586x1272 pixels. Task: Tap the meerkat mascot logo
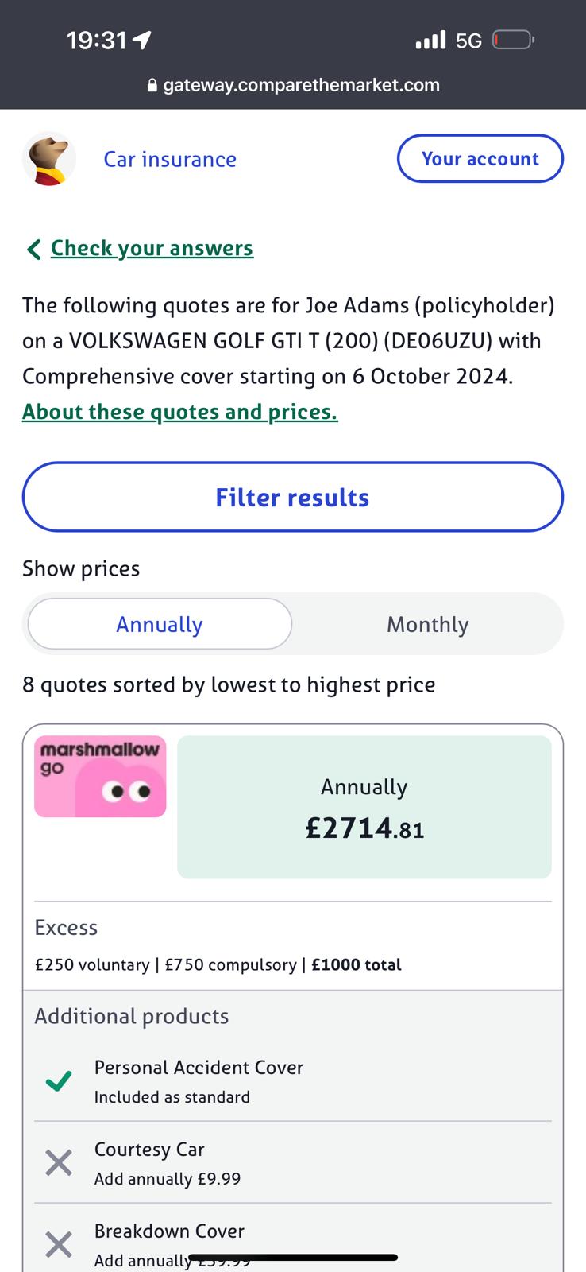tap(49, 159)
